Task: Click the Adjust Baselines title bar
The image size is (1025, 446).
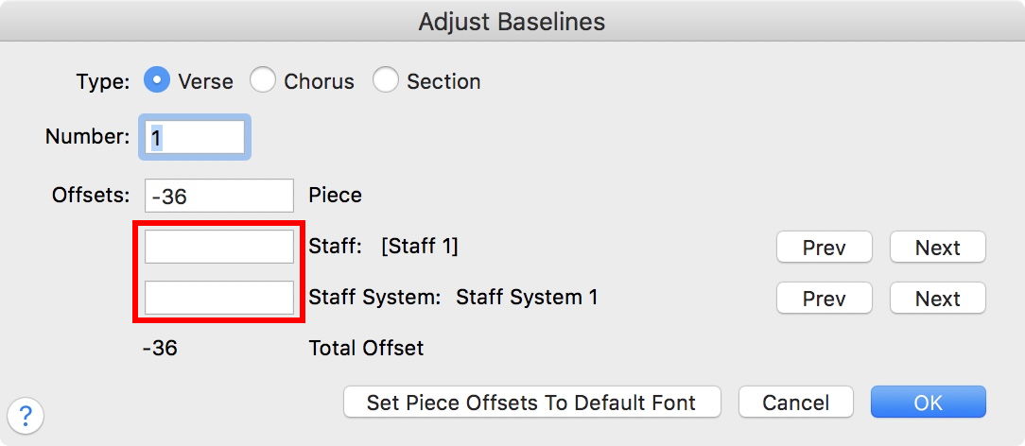Action: pyautogui.click(x=512, y=21)
